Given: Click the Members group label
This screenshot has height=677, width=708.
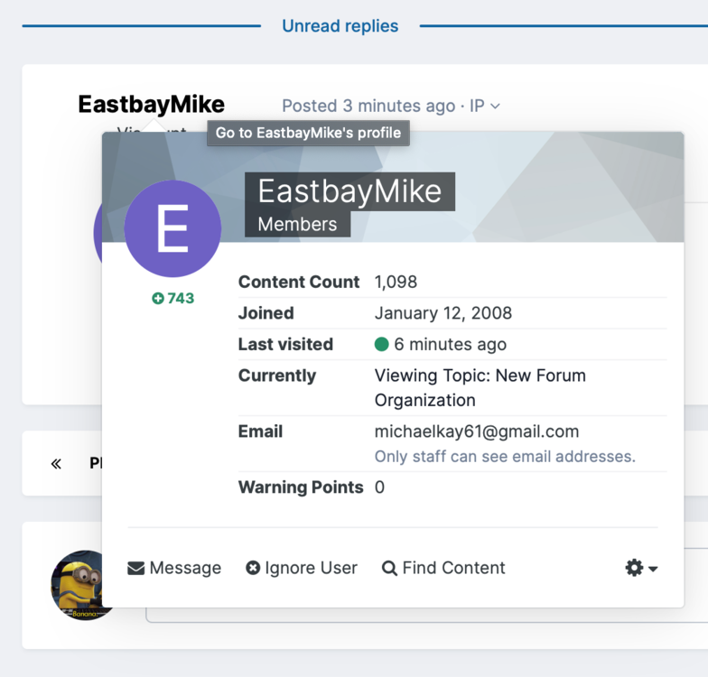Looking at the screenshot, I should tap(297, 225).
